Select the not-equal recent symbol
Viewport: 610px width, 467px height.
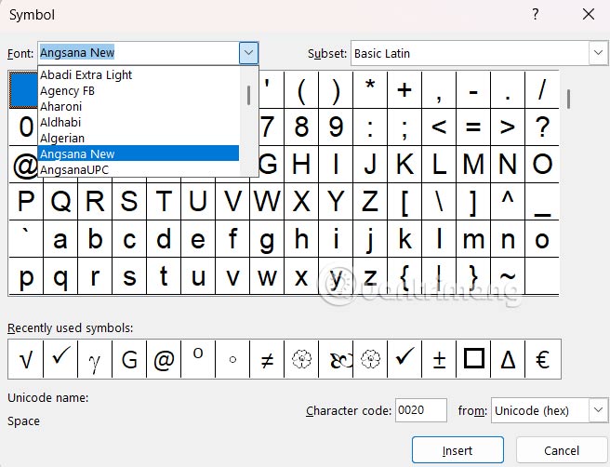(267, 359)
